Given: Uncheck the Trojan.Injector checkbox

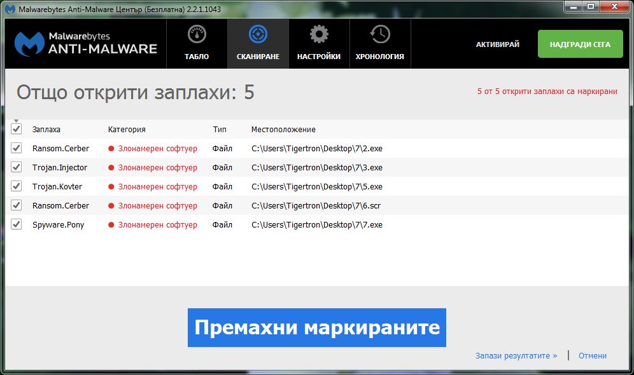Looking at the screenshot, I should 16,167.
